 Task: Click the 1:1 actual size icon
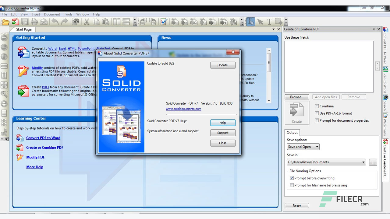tap(4, 57)
